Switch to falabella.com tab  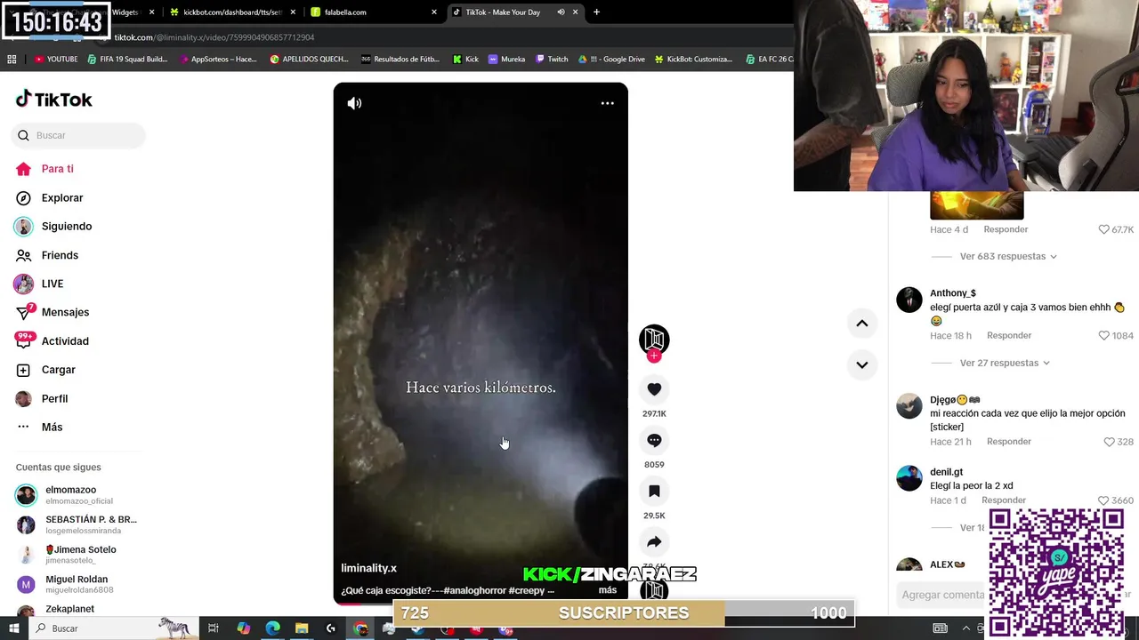[372, 12]
